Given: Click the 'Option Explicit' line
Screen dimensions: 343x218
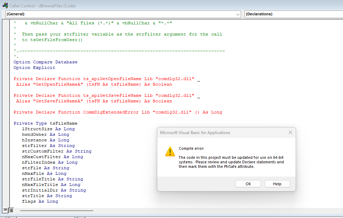Looking at the screenshot, I should pyautogui.click(x=34, y=68).
